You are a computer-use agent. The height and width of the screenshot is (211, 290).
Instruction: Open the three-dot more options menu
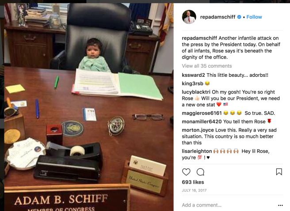point(280,205)
